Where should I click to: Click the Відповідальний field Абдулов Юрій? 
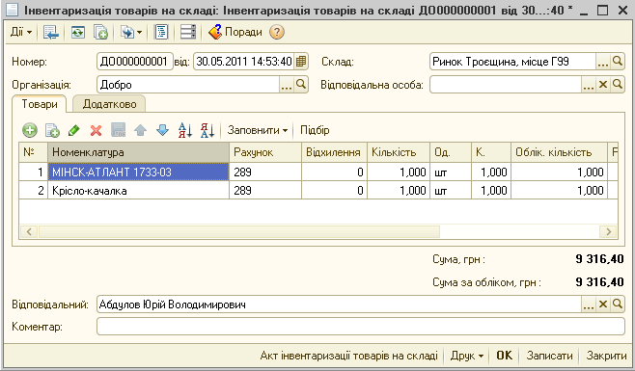point(340,305)
